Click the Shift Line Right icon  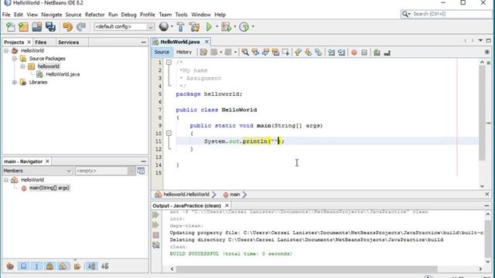coord(341,53)
